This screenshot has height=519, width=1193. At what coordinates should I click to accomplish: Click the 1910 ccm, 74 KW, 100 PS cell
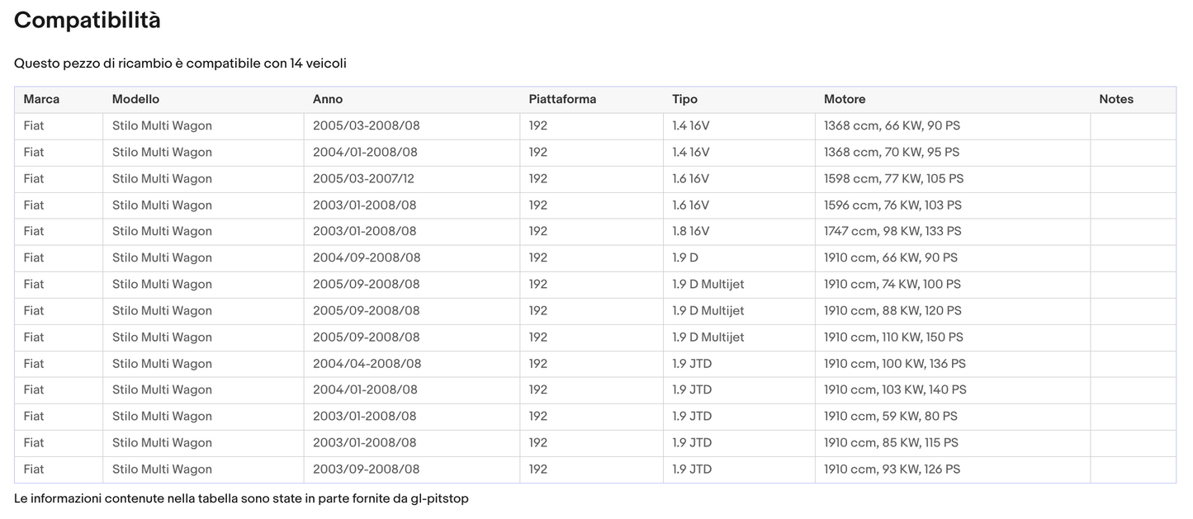892,285
